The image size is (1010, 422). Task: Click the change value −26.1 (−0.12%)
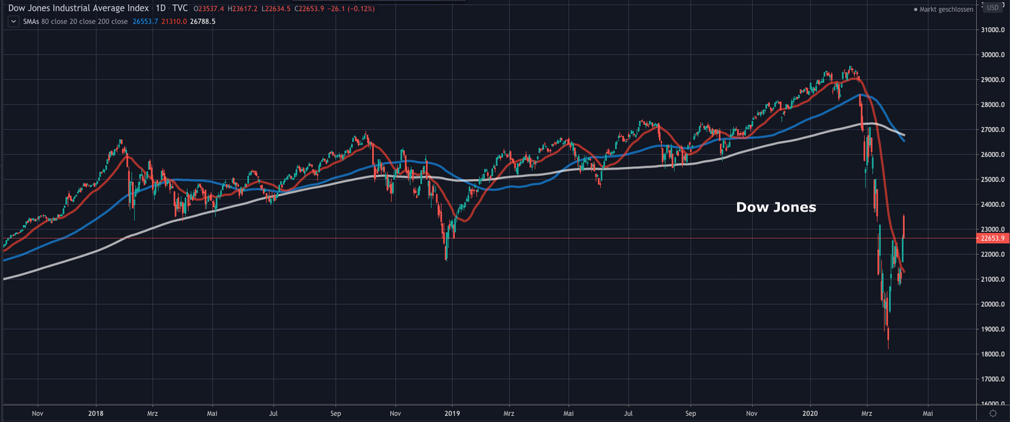point(352,9)
